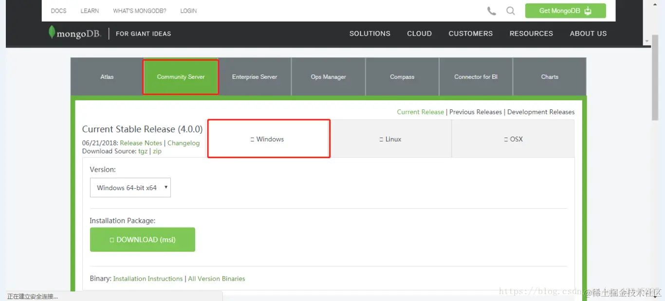The height and width of the screenshot is (301, 665).
Task: Open the DOCS link
Action: click(58, 11)
